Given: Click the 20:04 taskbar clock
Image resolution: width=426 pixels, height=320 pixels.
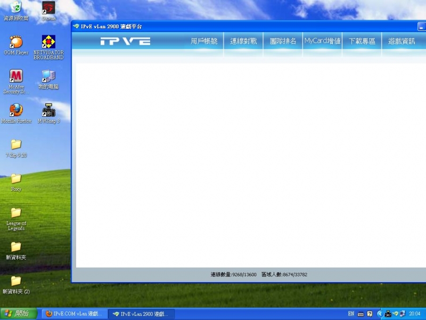Looking at the screenshot, I should [x=415, y=314].
